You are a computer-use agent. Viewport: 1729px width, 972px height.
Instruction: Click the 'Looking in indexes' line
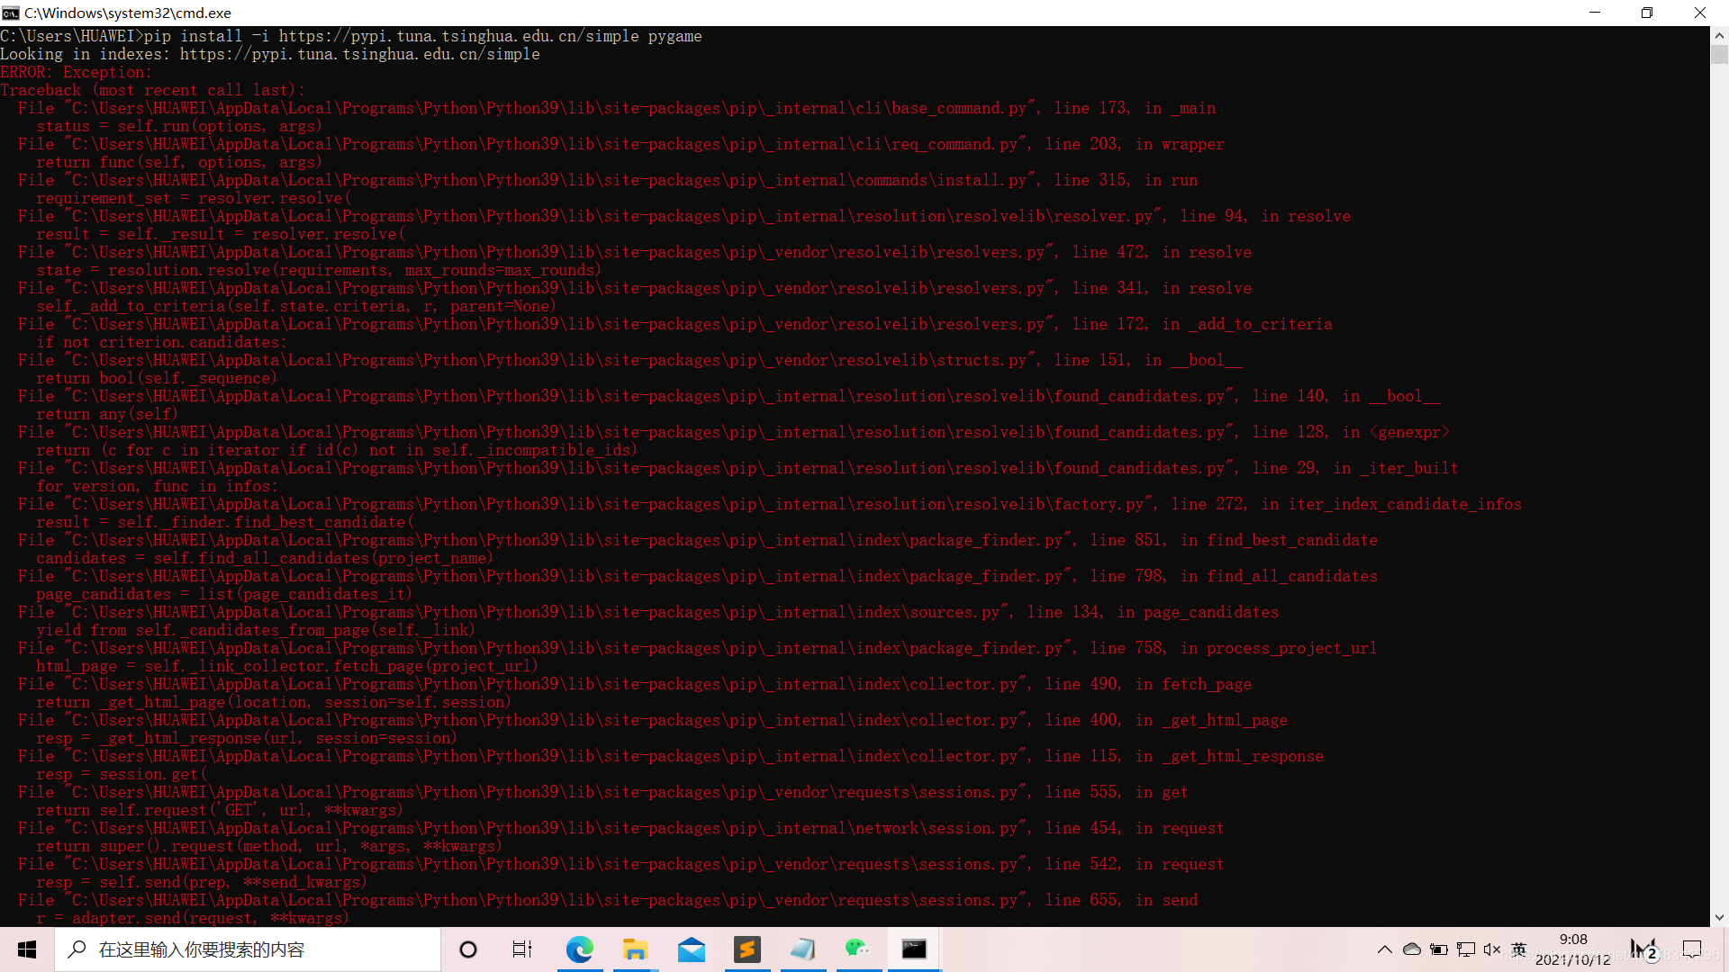pos(270,54)
